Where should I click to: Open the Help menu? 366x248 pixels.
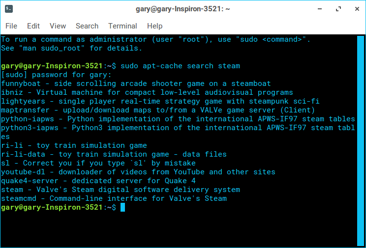pos(154,26)
